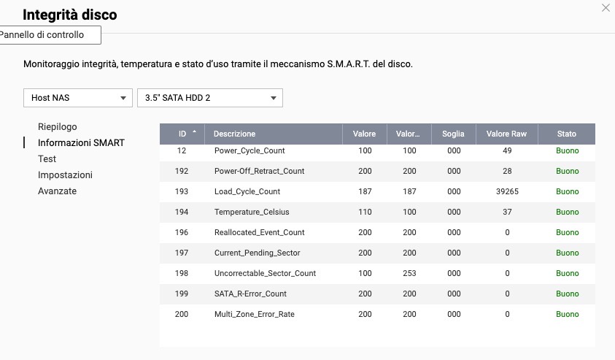This screenshot has height=360, width=615.
Task: Click the Valore column header
Action: click(364, 134)
